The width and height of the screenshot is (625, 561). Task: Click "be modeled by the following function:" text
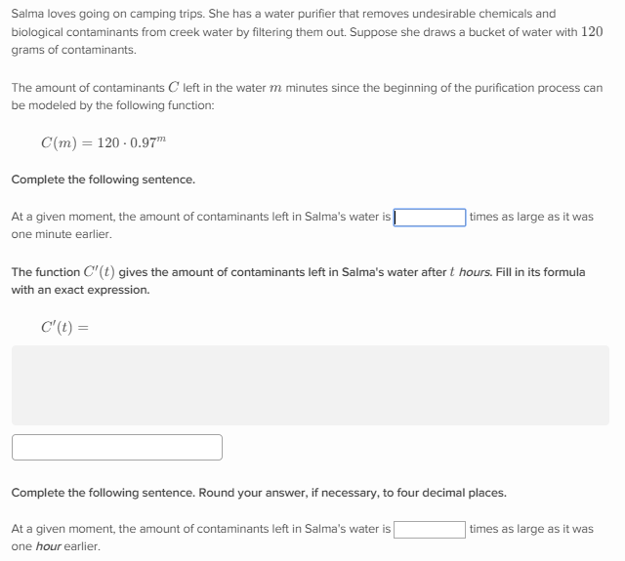point(112,104)
